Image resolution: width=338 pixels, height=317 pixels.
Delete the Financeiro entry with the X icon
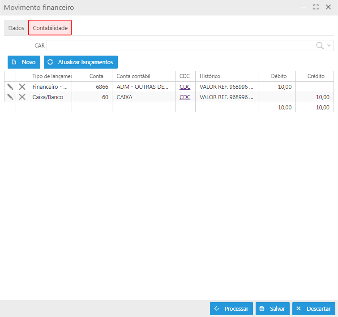(x=22, y=87)
